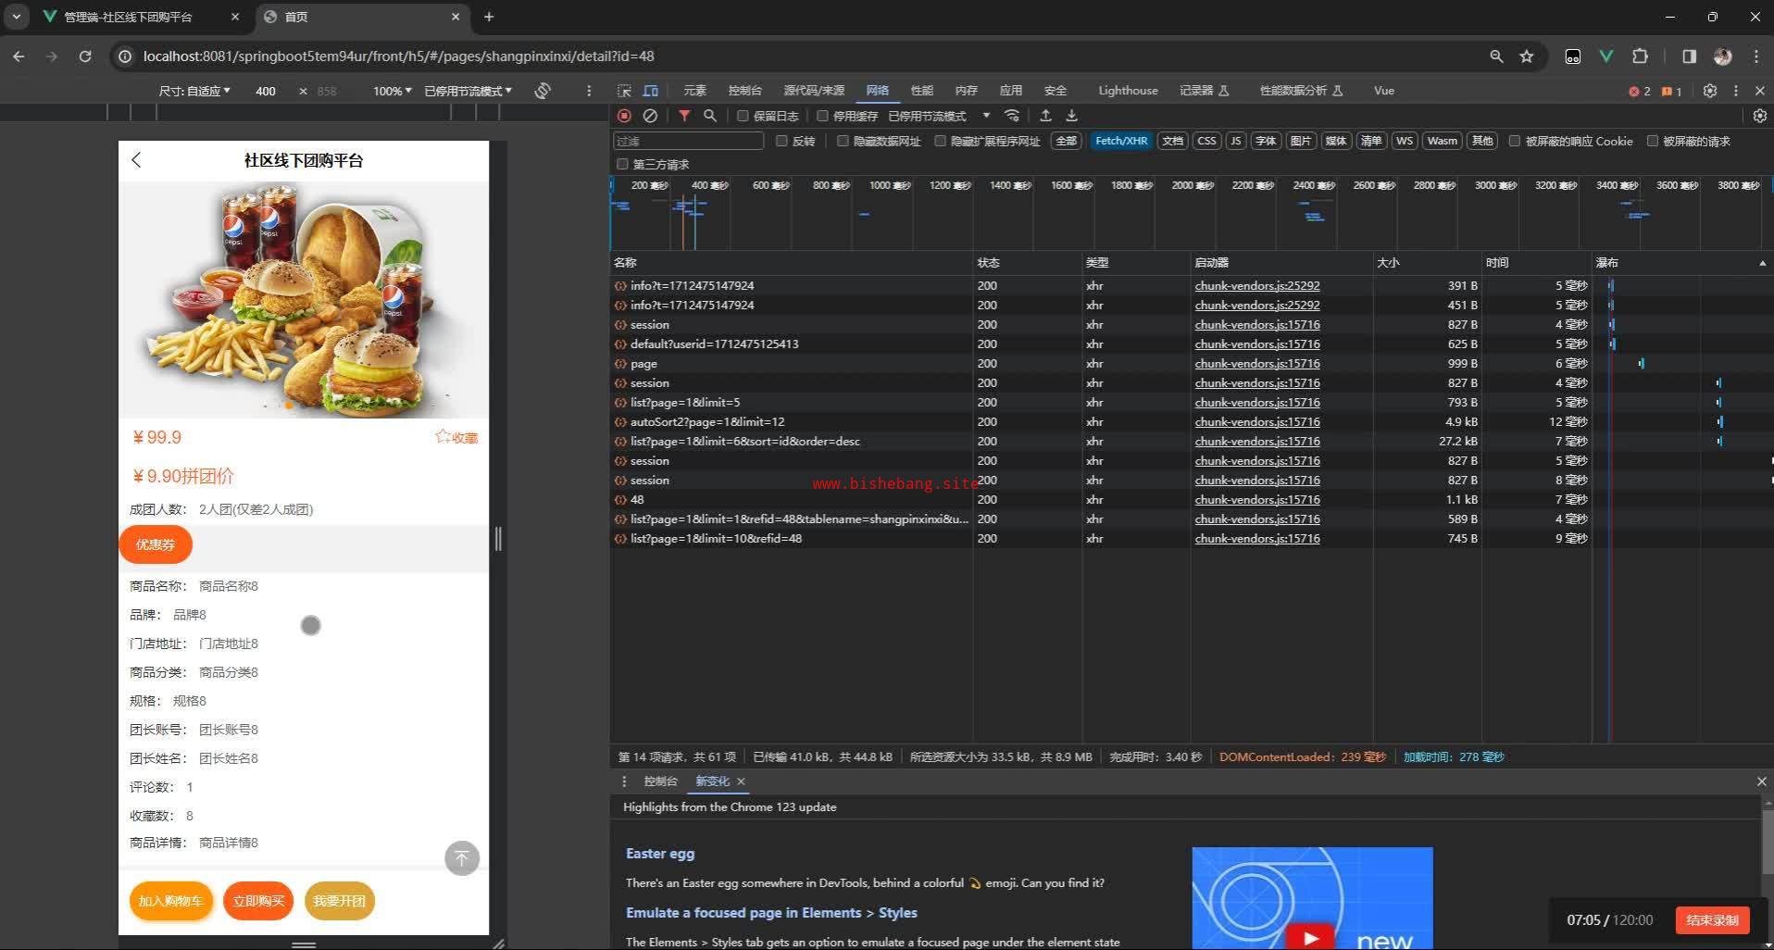Image resolution: width=1774 pixels, height=950 pixels.
Task: Check the 第三方请求 checkbox
Action: click(622, 164)
